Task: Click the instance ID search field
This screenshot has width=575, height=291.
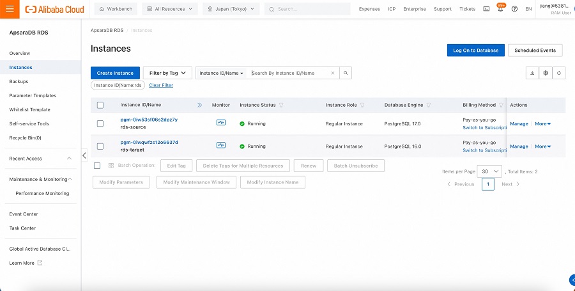Action: tap(289, 73)
